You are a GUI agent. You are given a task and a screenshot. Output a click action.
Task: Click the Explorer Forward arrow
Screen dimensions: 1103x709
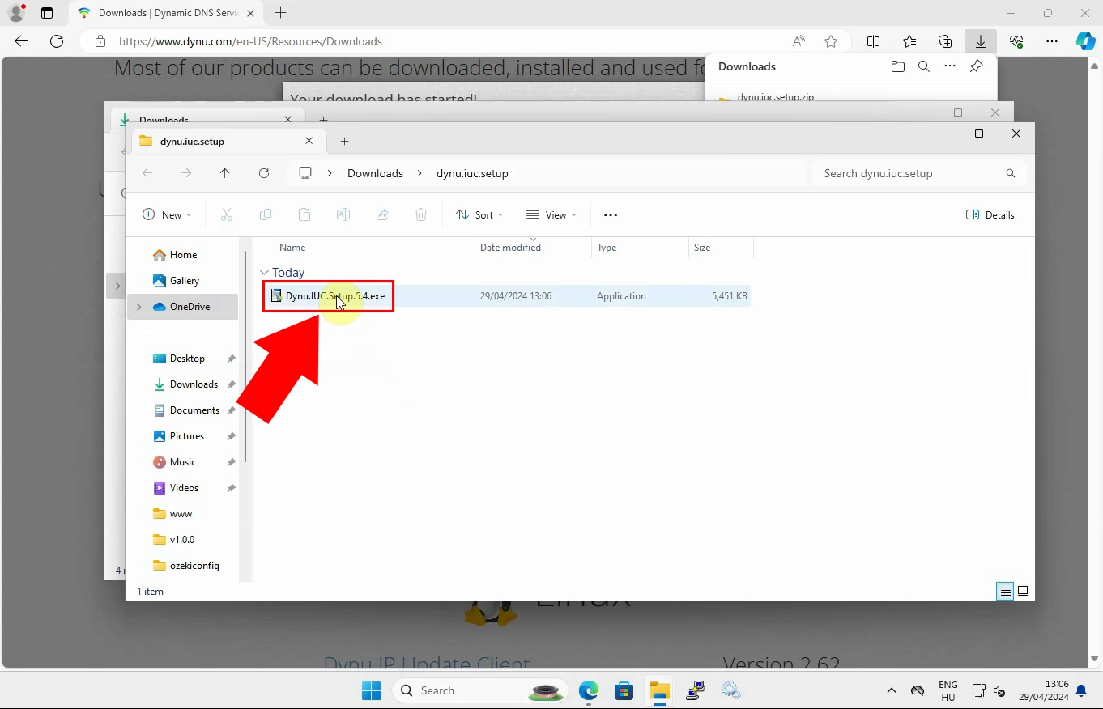[x=186, y=173]
